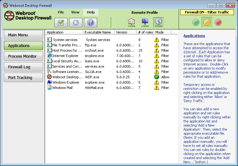This screenshot has width=238, height=166.
Task: Click warning icon for ftp.exe row
Action: (x=157, y=45)
